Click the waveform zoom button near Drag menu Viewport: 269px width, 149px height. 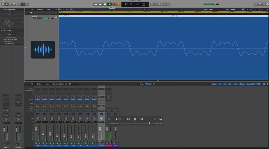point(243,9)
